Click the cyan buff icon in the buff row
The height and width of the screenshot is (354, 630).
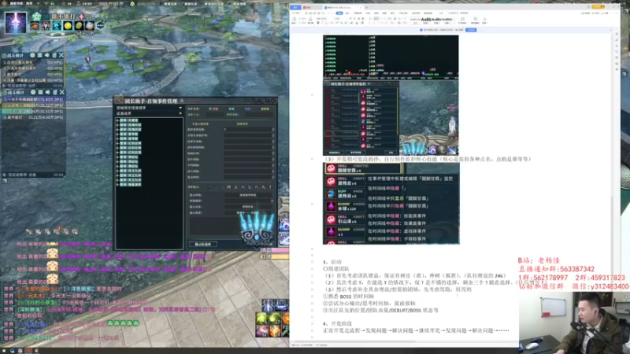57,26
